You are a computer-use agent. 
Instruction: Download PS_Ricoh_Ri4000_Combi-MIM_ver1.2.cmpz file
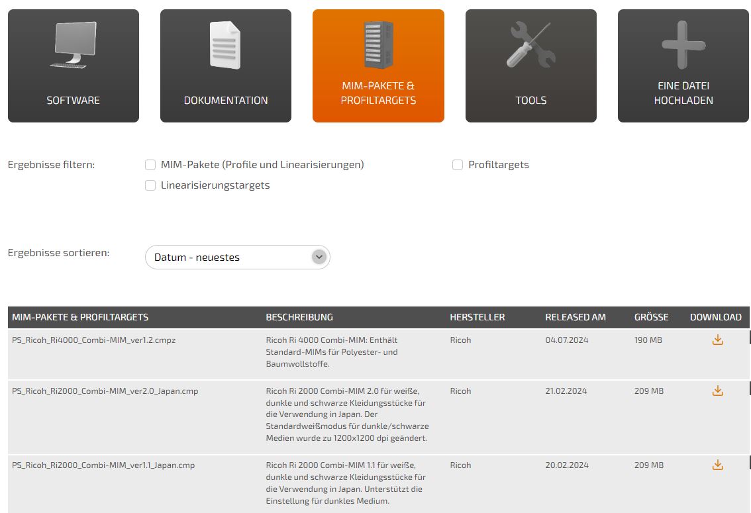click(717, 340)
